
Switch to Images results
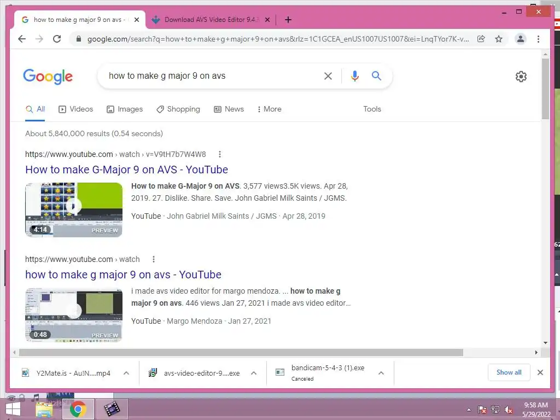coord(125,109)
